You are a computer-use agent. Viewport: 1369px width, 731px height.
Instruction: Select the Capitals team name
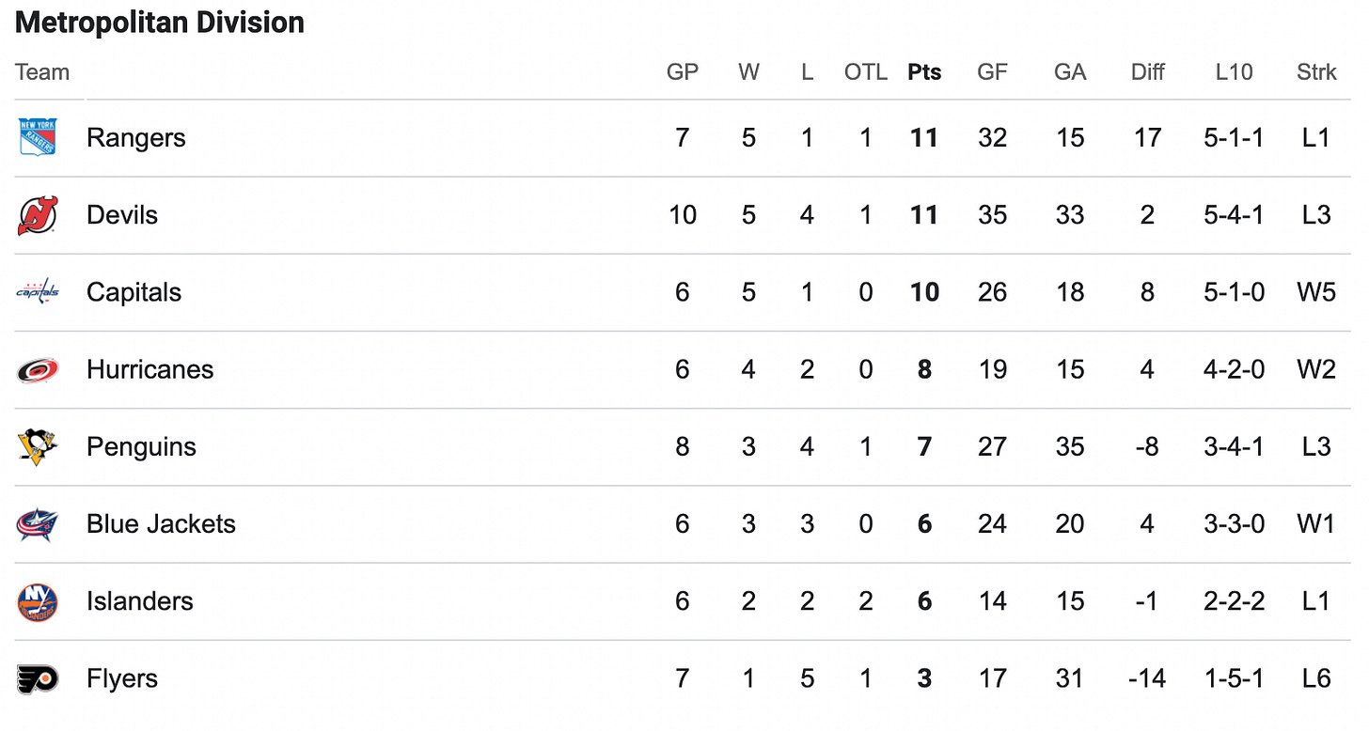134,292
